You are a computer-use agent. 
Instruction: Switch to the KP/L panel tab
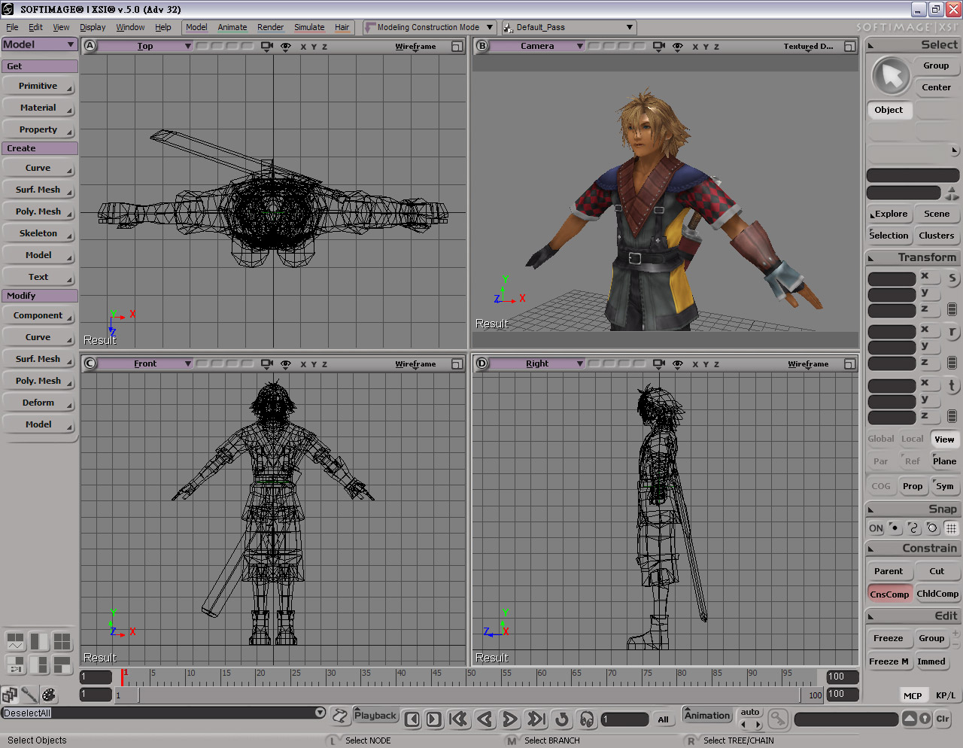click(x=946, y=695)
